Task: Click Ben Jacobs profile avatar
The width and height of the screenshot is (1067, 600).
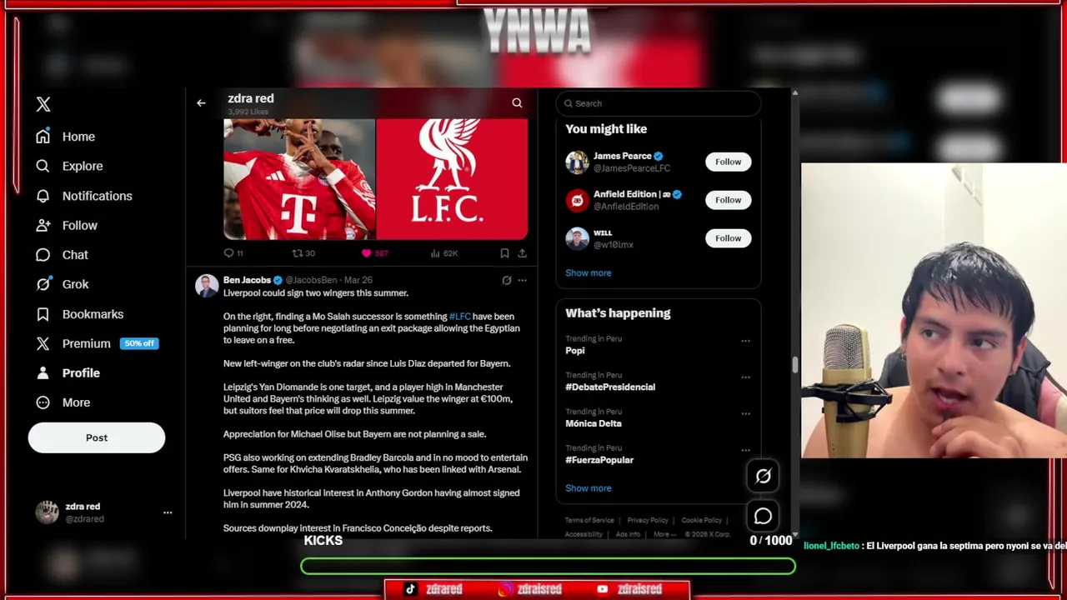Action: [206, 286]
